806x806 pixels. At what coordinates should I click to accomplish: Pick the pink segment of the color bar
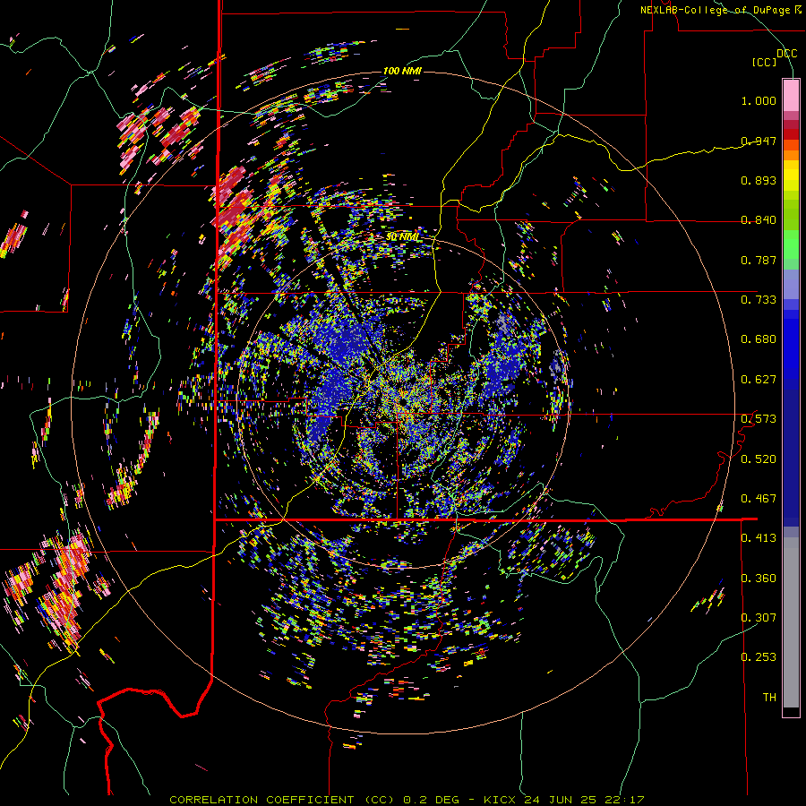coord(791,95)
